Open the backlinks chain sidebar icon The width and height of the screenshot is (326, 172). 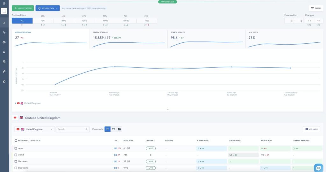(x=4, y=72)
